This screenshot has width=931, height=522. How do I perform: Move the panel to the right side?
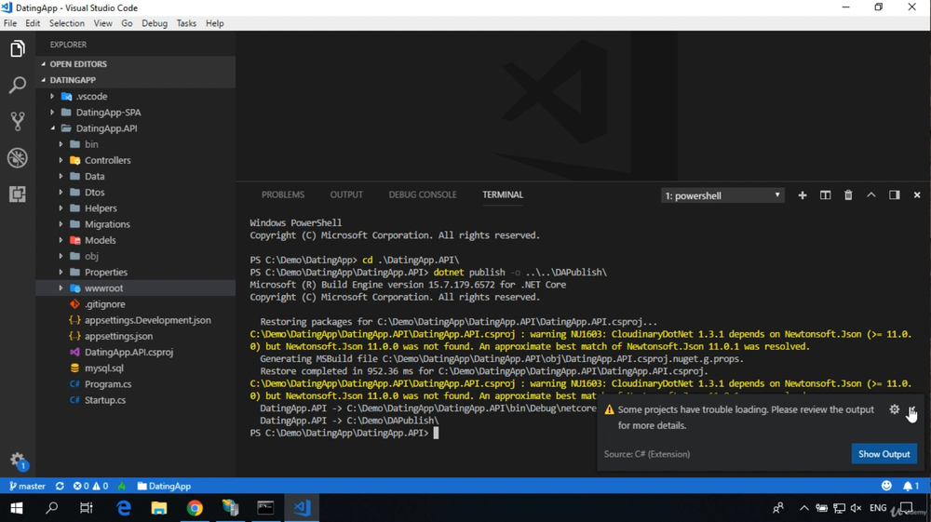[x=894, y=195]
